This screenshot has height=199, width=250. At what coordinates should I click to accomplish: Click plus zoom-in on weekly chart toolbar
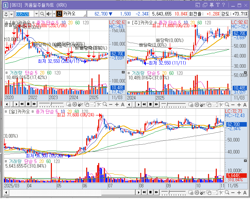tap(239, 105)
